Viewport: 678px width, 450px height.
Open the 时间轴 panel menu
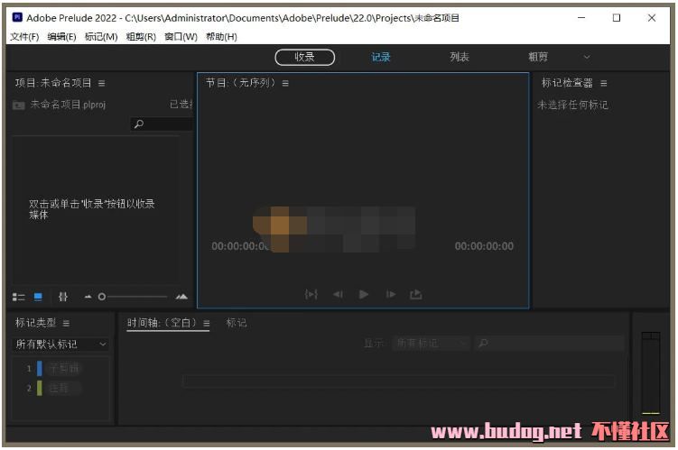[207, 323]
